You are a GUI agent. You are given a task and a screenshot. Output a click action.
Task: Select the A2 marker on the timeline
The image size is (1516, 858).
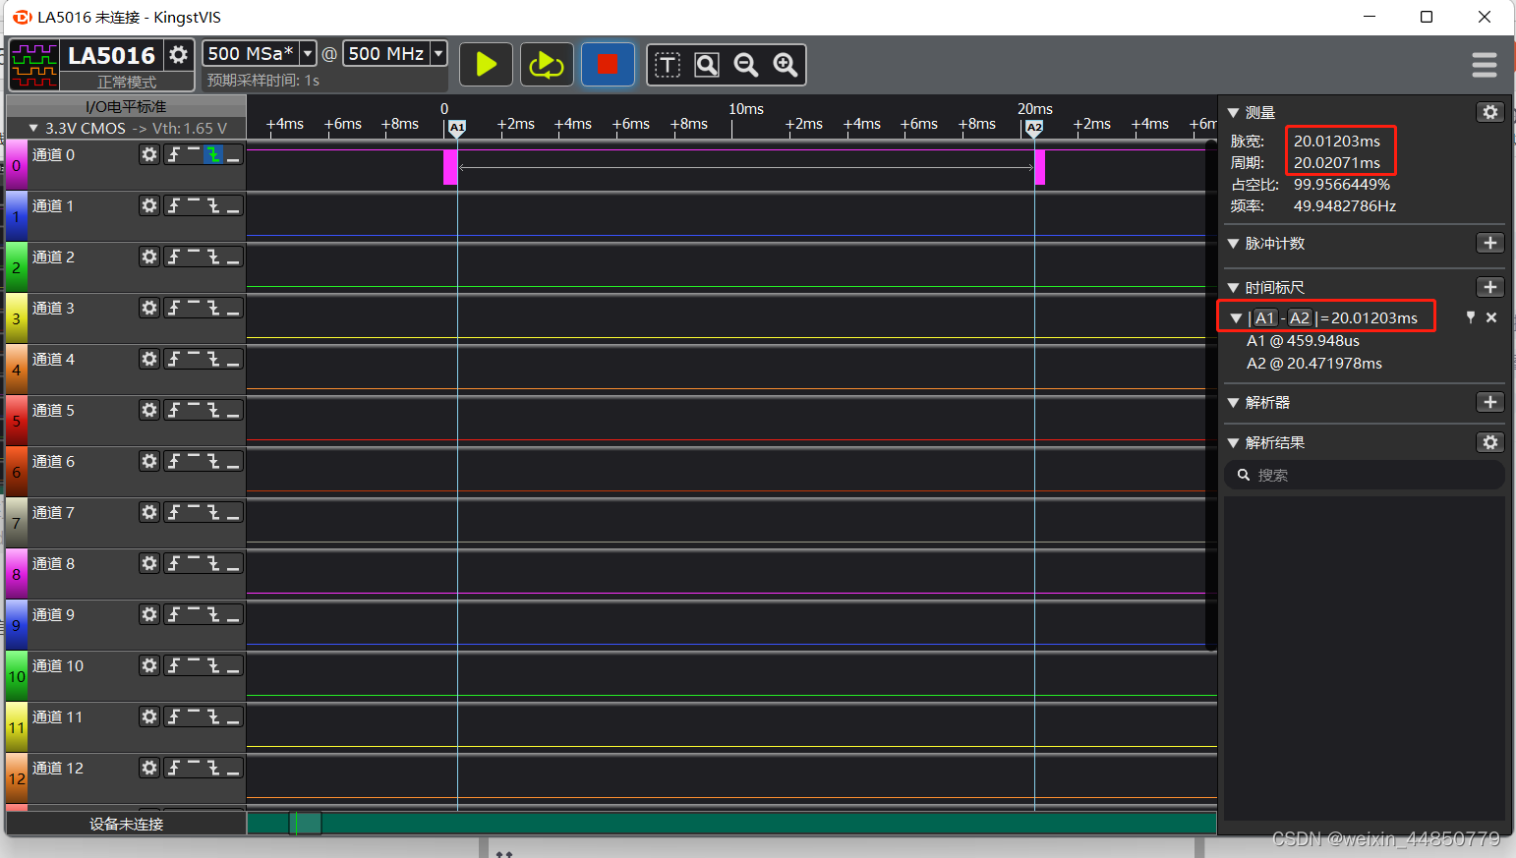tap(1034, 128)
